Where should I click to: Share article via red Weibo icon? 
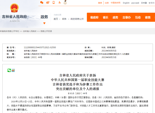tap(13, 70)
